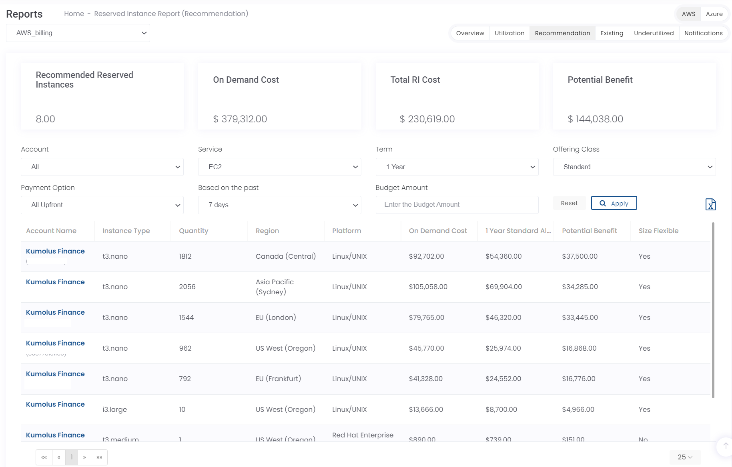Export report using the Excel icon
Image resolution: width=732 pixels, height=467 pixels.
pos(710,204)
